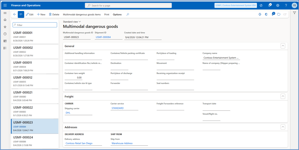Open Favorites star in the sidebar
Viewport: 299px width, 150px height.
[5, 27]
